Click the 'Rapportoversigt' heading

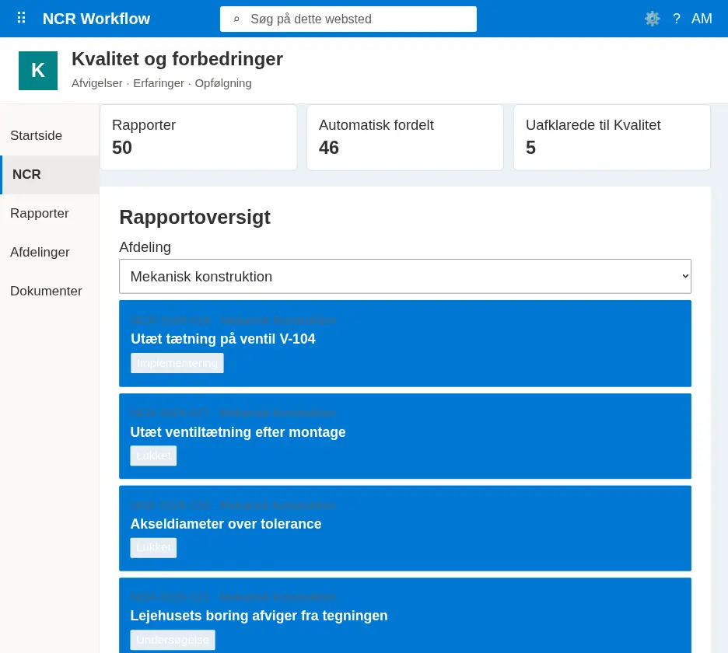tap(194, 217)
